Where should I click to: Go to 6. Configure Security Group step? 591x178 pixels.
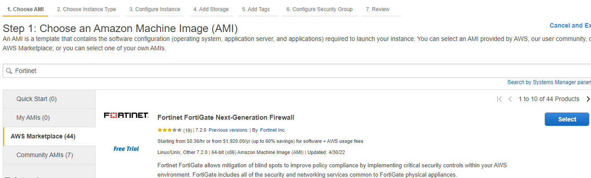(319, 9)
